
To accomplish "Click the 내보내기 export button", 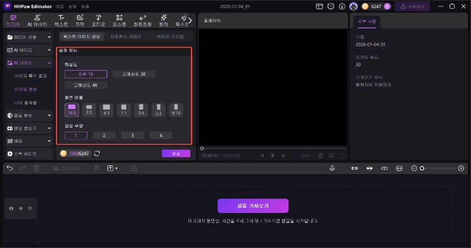I will 413,6.
